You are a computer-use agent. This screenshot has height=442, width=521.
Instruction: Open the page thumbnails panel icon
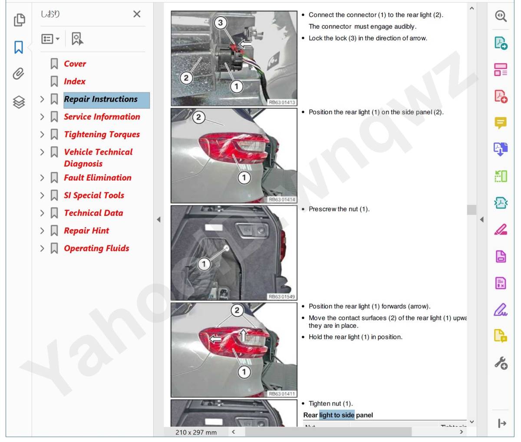(19, 20)
